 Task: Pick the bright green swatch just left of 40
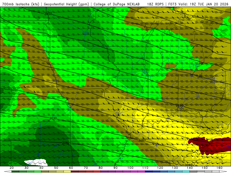pos(38,172)
